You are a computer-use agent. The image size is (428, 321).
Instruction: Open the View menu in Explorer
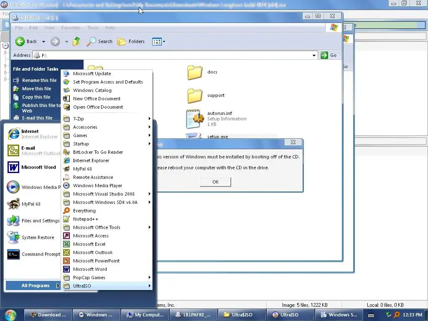click(x=49, y=28)
